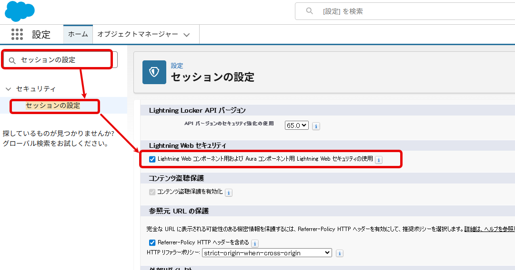This screenshot has height=270, width=515.
Task: Click the 設定 breadcrumb link
Action: tap(177, 66)
